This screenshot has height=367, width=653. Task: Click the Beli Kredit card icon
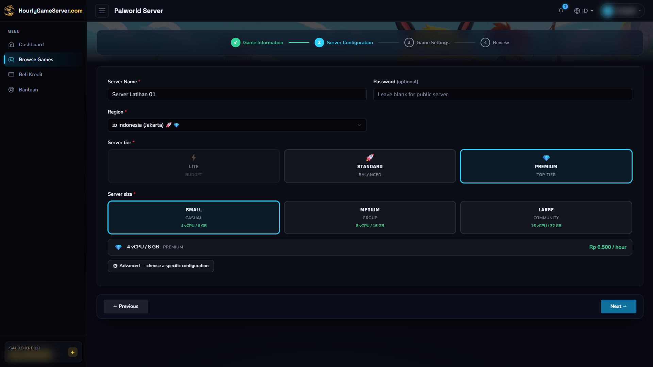click(x=11, y=74)
